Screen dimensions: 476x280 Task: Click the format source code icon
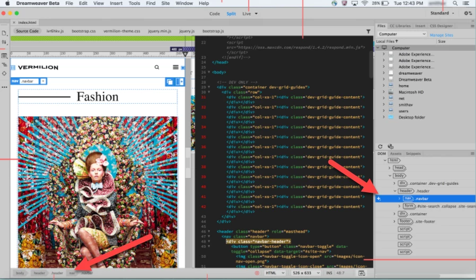point(4,65)
